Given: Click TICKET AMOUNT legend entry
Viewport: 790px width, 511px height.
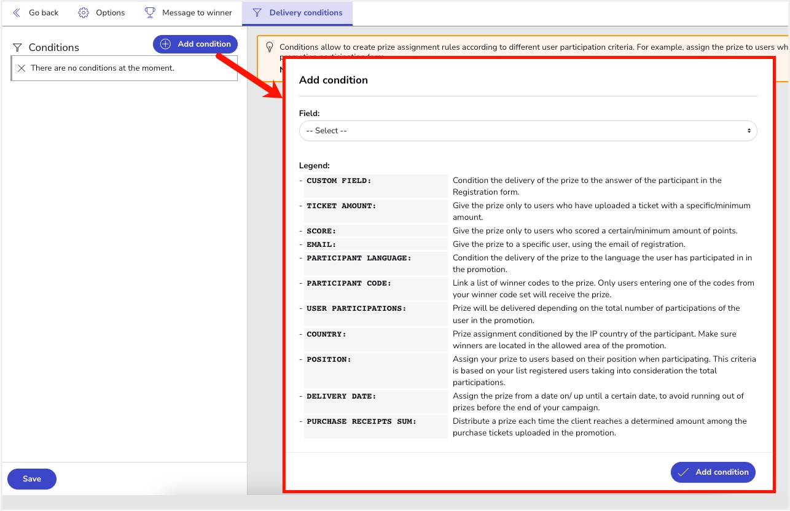Looking at the screenshot, I should pyautogui.click(x=342, y=206).
